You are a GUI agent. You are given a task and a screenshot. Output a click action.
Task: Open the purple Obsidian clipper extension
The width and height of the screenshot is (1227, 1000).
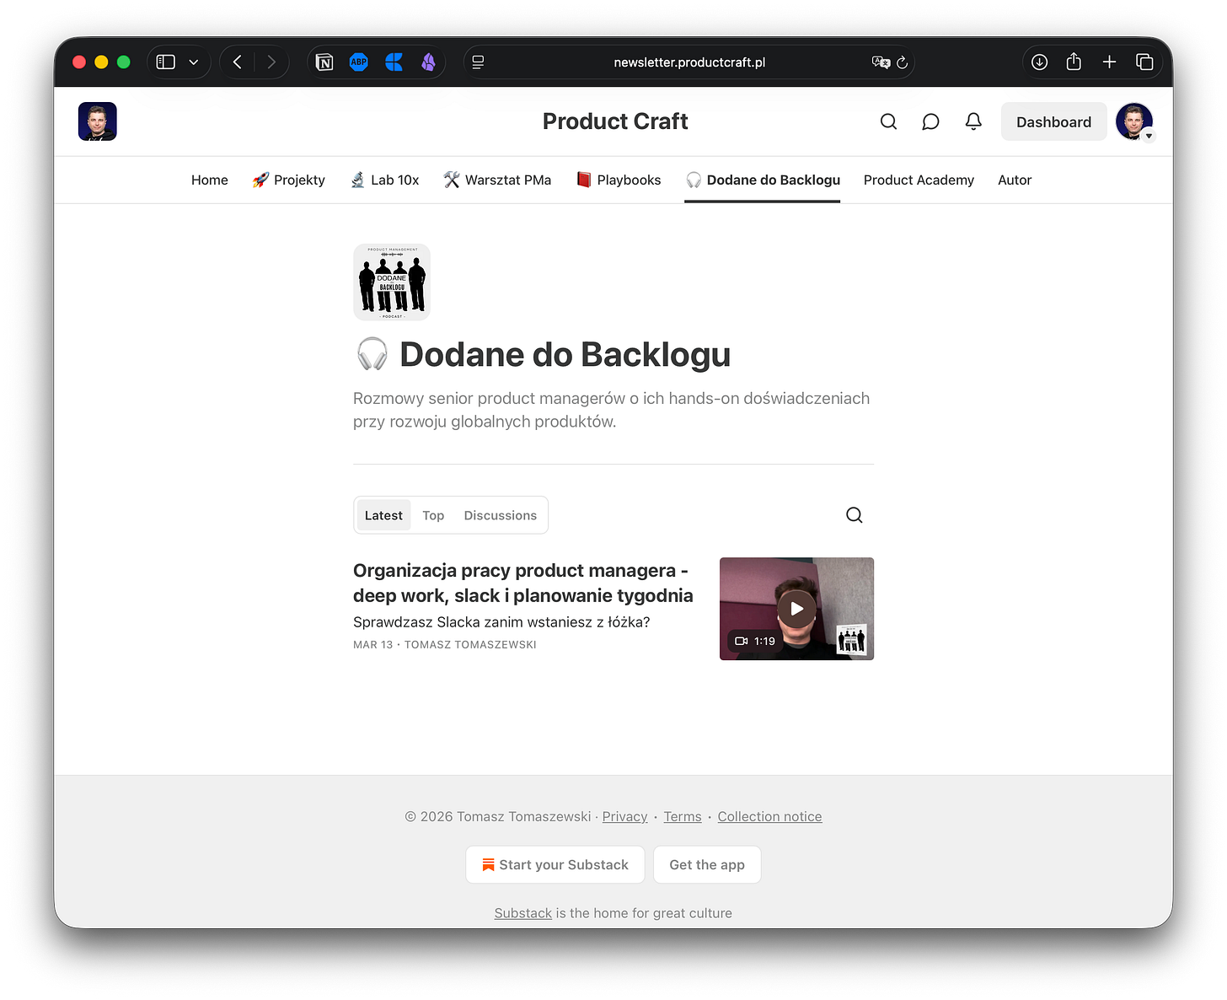tap(428, 62)
